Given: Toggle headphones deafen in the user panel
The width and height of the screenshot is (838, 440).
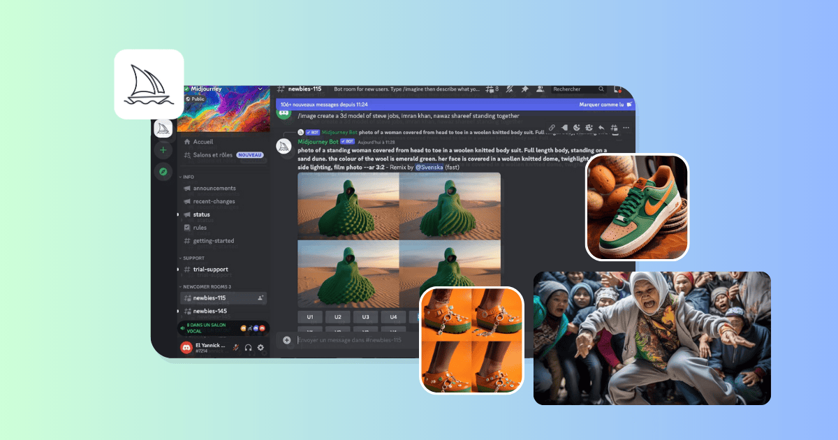Looking at the screenshot, I should pyautogui.click(x=248, y=348).
